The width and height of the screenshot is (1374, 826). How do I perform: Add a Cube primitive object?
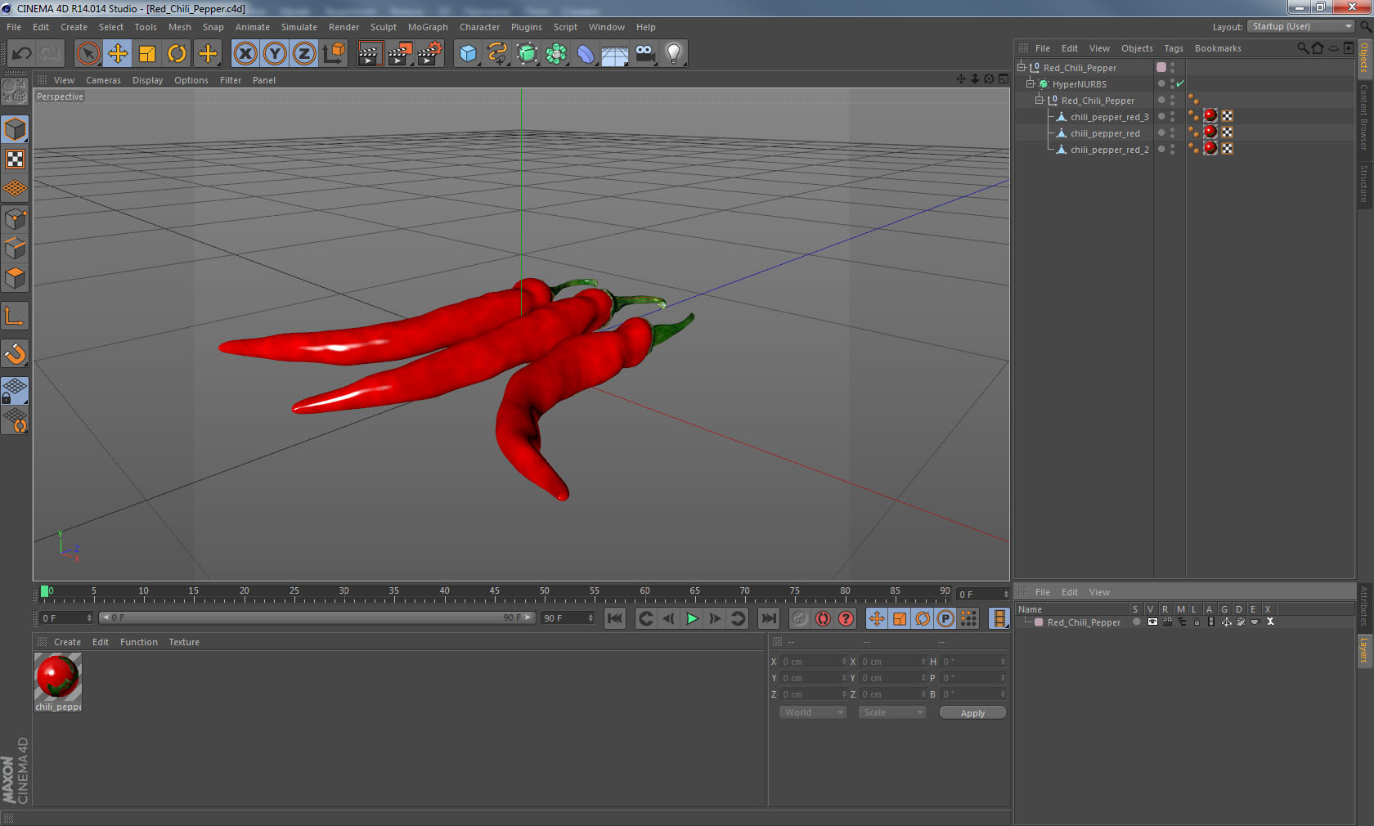pyautogui.click(x=468, y=54)
